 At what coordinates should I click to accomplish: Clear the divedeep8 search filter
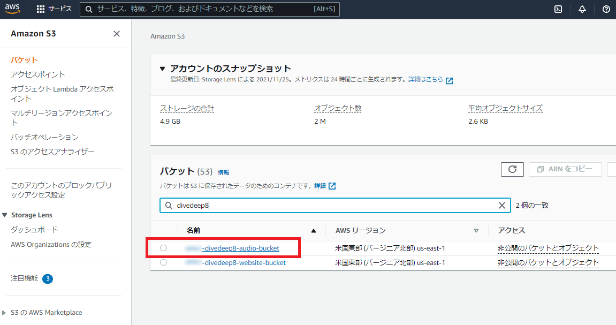click(x=501, y=206)
